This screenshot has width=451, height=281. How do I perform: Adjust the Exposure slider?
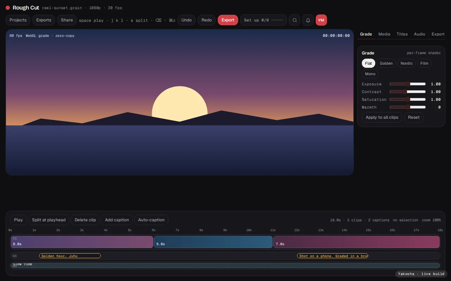pos(408,84)
